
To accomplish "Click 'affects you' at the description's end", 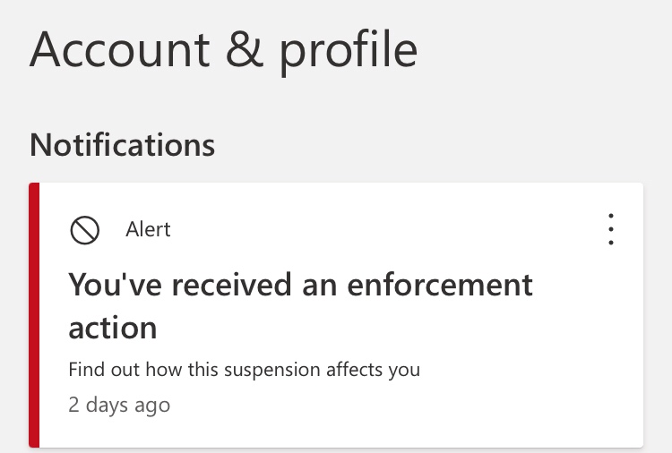I will 373,370.
